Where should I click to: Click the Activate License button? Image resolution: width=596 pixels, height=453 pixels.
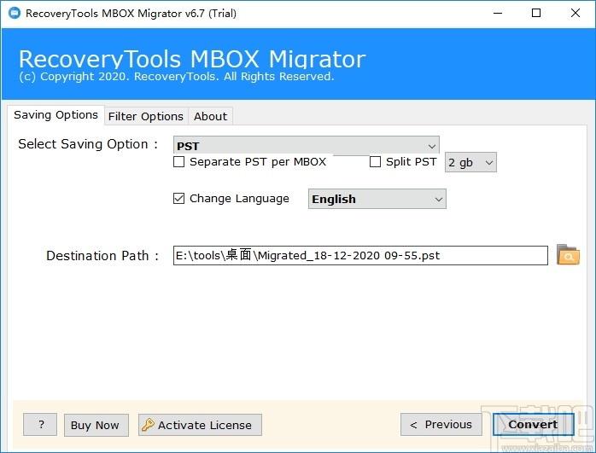click(x=200, y=425)
